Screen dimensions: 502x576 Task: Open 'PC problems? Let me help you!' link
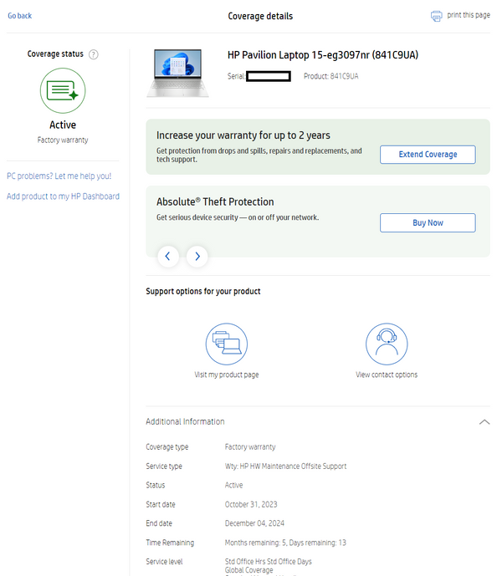click(x=59, y=176)
